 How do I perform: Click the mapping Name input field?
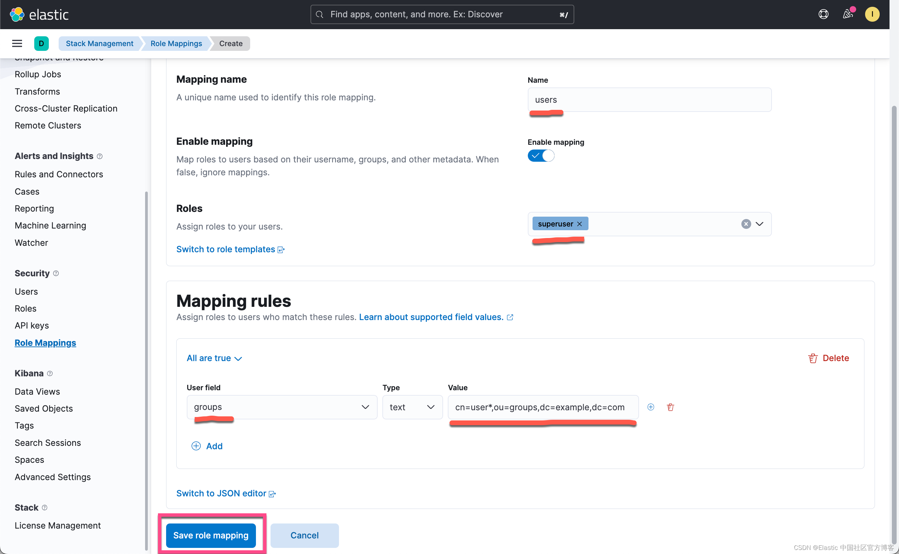coord(649,100)
